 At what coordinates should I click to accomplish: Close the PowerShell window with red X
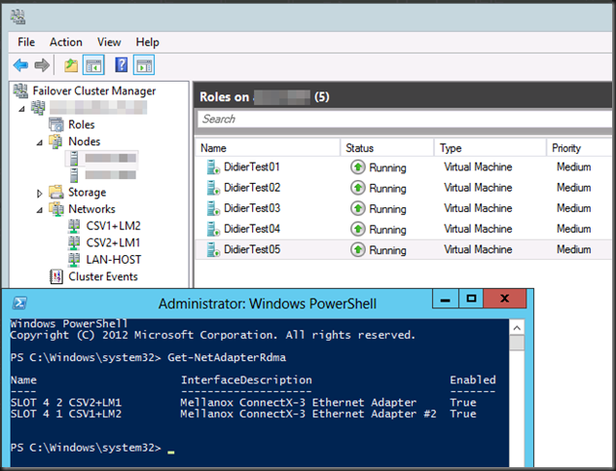pos(504,299)
